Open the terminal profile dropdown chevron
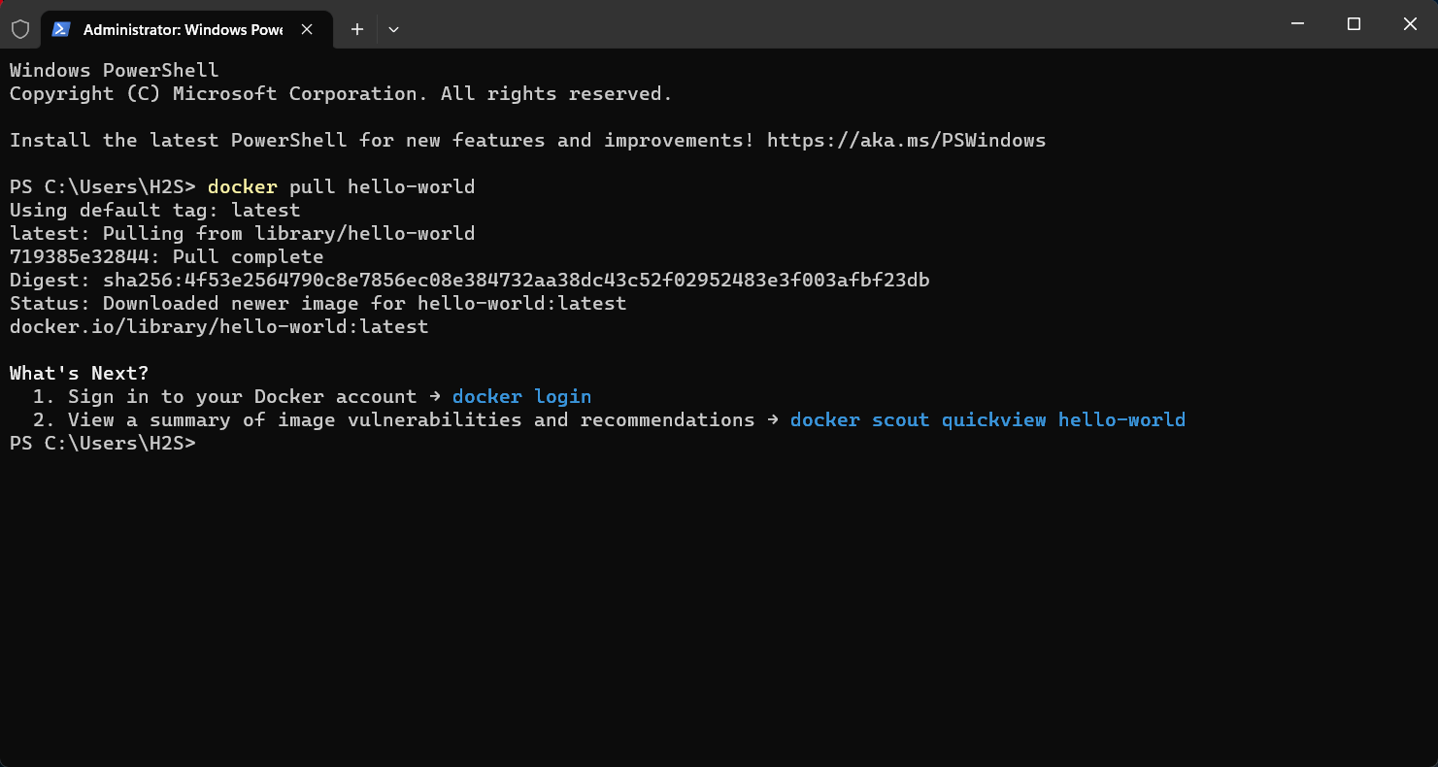Viewport: 1438px width, 767px height. (x=393, y=29)
